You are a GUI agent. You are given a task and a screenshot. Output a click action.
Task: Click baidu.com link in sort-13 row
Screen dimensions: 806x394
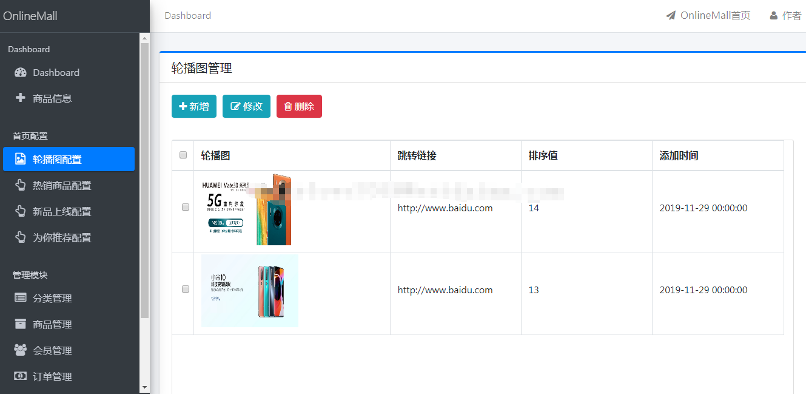[445, 290]
